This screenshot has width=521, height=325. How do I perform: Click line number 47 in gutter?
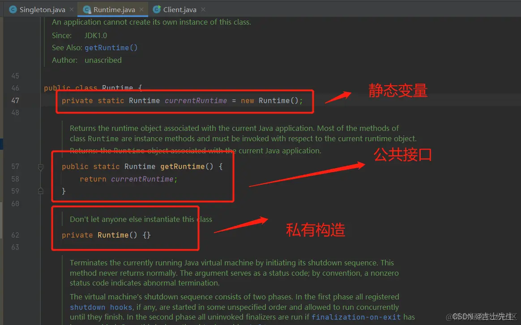pos(15,100)
